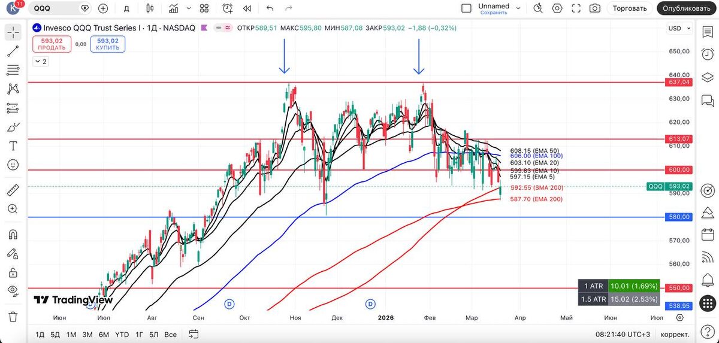Screen dimensions: 719x343
Task: Open the user profile avatar menu
Action: point(13,8)
